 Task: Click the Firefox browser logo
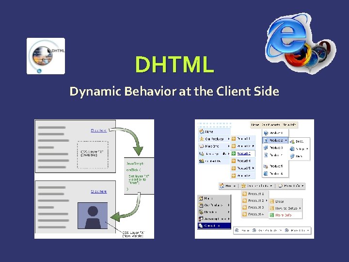coord(298,56)
